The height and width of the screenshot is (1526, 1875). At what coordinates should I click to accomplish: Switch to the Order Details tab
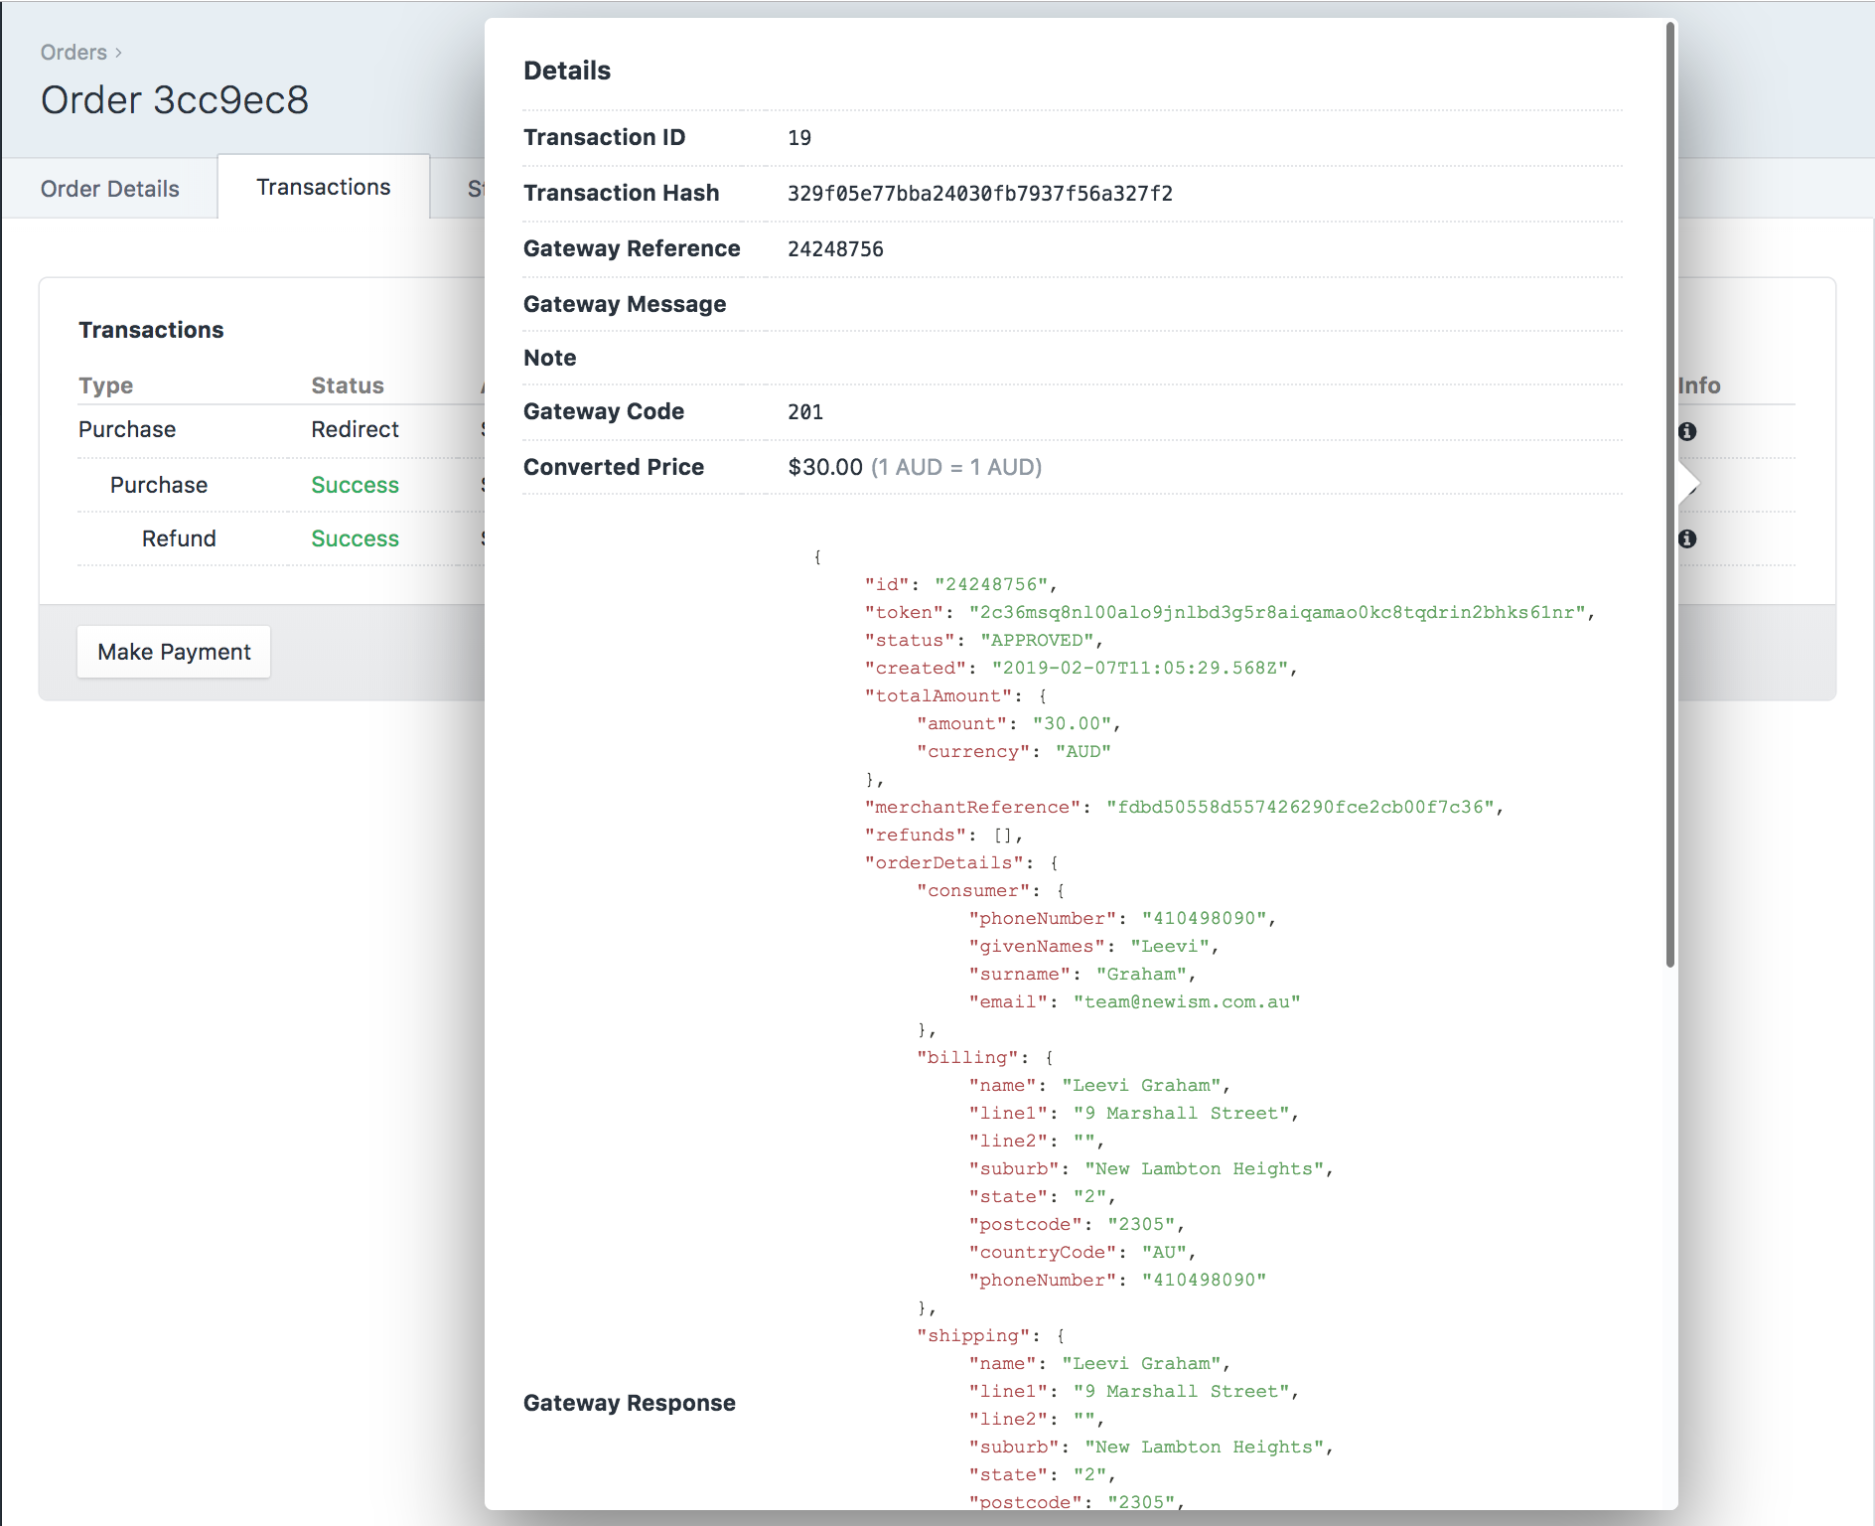(x=110, y=189)
